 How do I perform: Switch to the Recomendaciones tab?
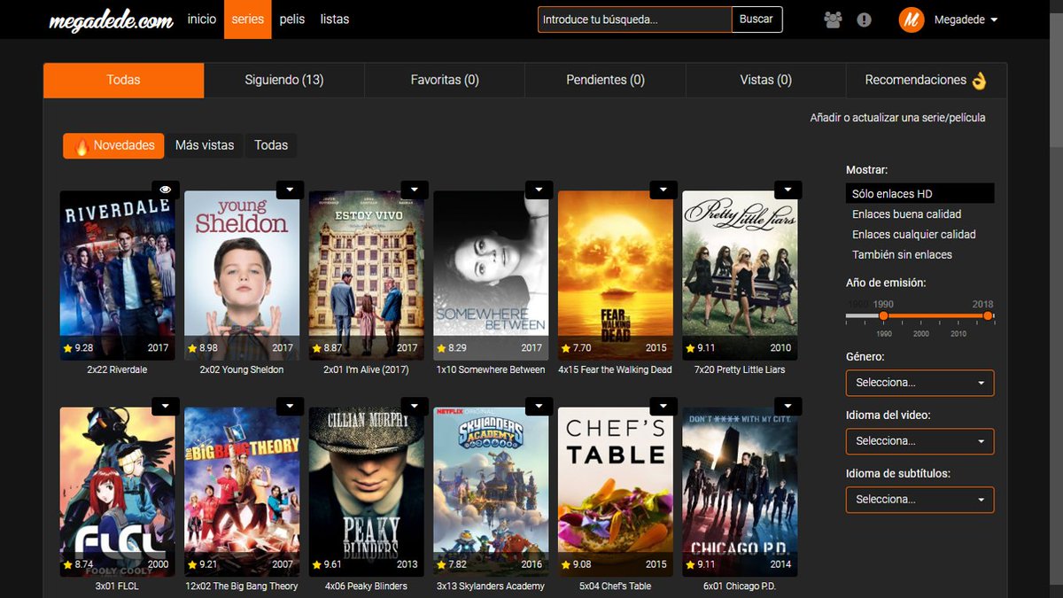point(927,80)
